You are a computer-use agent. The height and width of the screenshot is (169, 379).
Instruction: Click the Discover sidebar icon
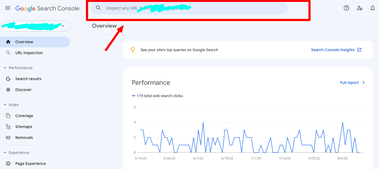click(8, 90)
